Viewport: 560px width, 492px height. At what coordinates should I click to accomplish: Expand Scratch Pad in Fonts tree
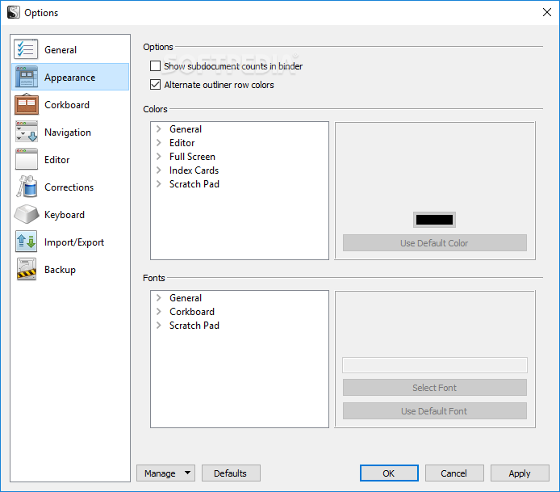click(159, 326)
